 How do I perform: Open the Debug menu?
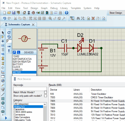[x=54, y=8]
